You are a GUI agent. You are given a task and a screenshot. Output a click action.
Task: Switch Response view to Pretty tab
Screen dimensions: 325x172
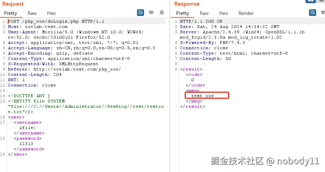tap(182, 13)
